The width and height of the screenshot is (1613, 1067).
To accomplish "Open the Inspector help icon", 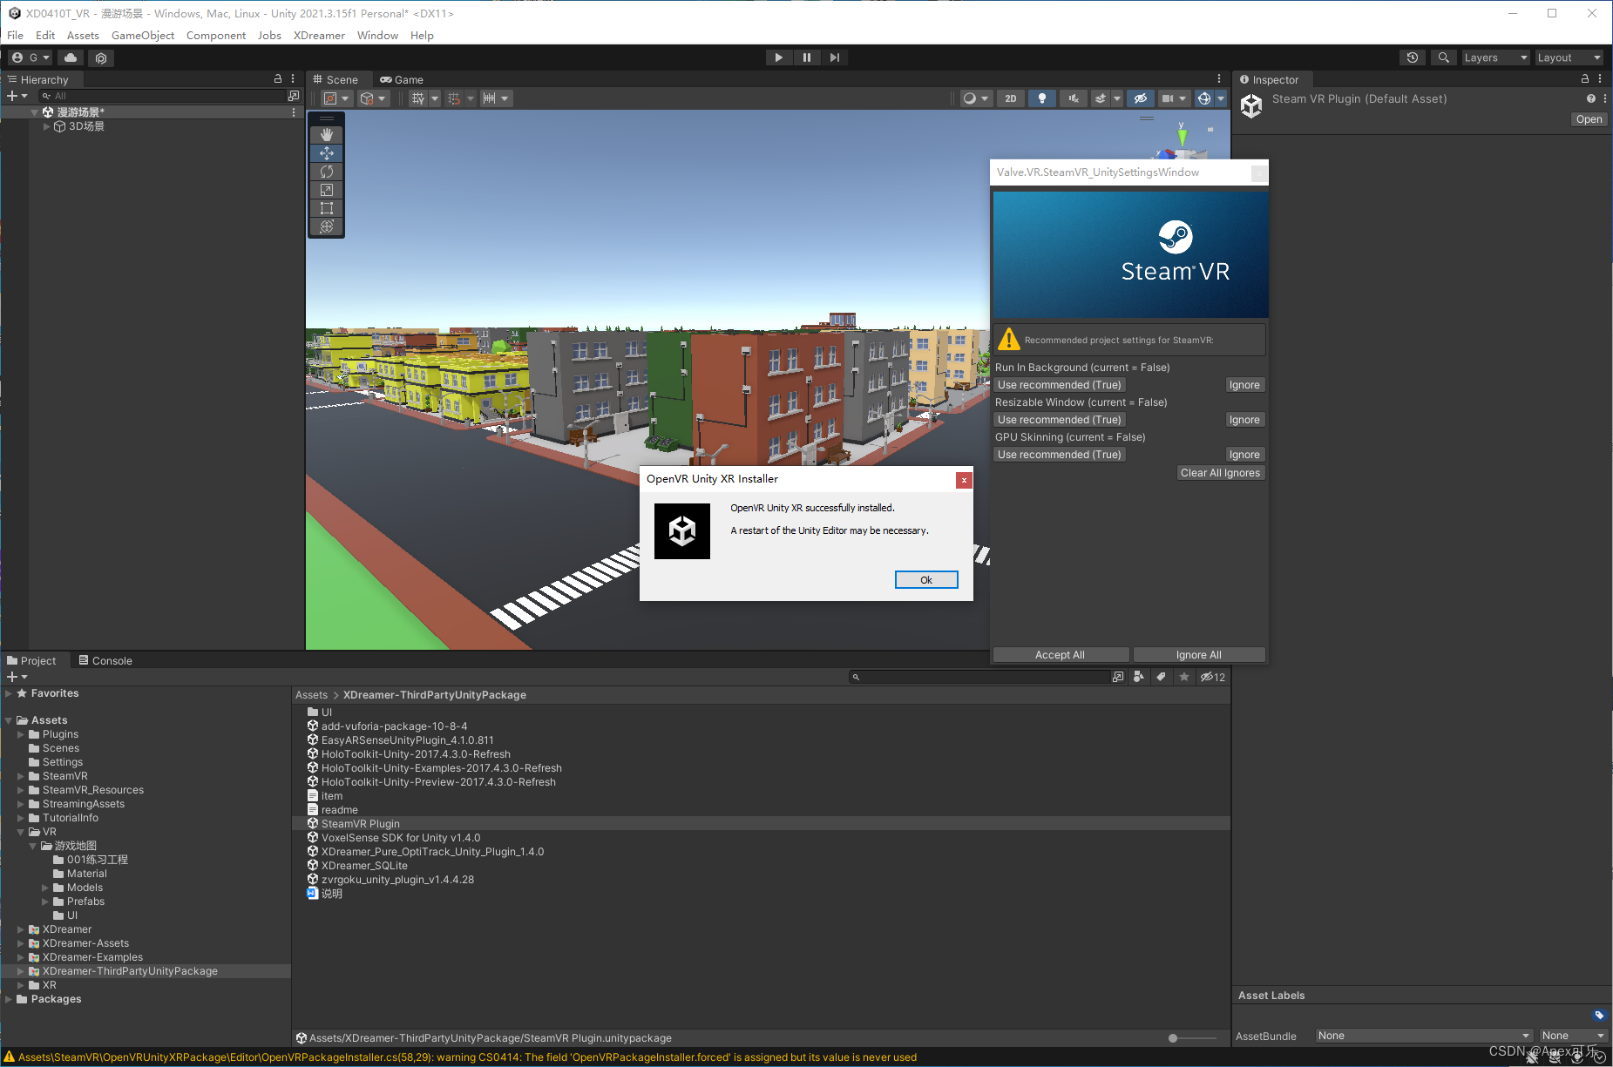I will click(x=1591, y=98).
